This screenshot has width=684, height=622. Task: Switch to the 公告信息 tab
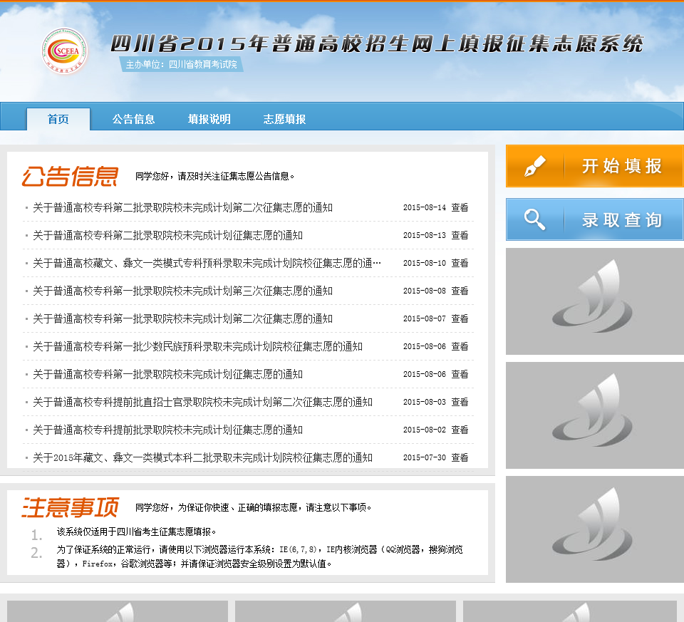pyautogui.click(x=133, y=119)
